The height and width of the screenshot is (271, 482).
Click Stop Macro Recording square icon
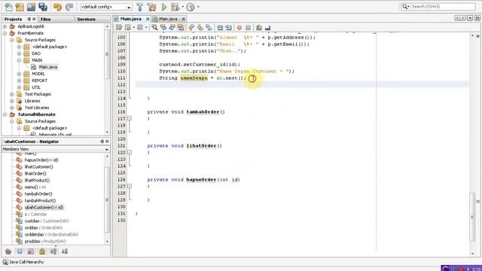pyautogui.click(x=248, y=28)
